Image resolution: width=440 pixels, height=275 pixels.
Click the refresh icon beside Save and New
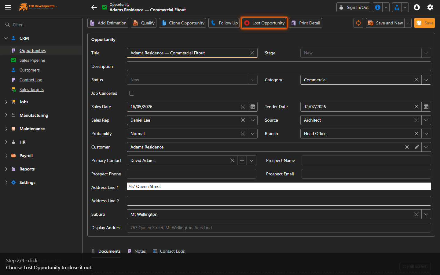click(358, 23)
